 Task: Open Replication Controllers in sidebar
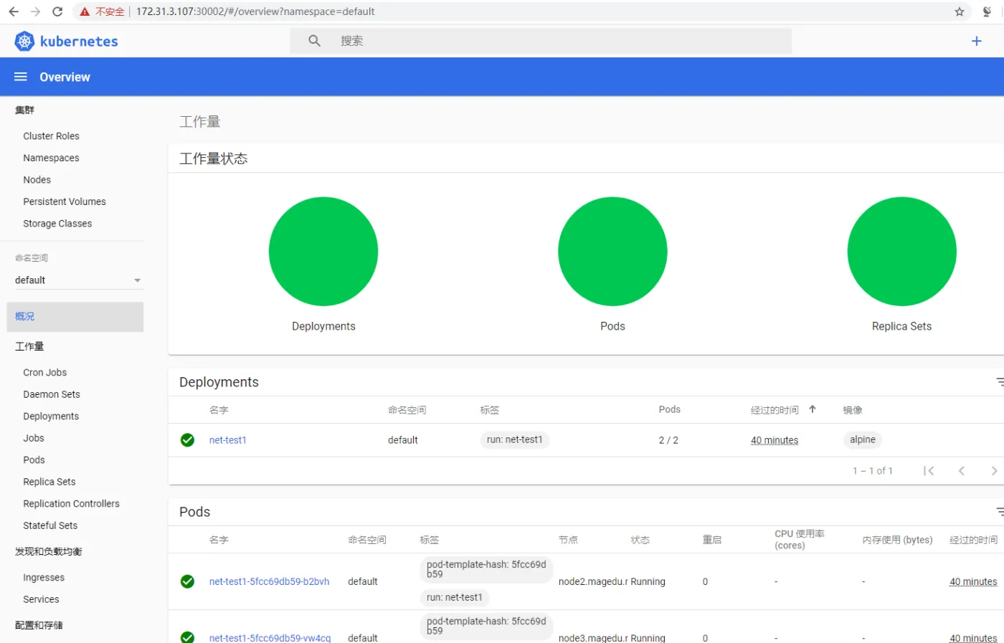point(71,504)
